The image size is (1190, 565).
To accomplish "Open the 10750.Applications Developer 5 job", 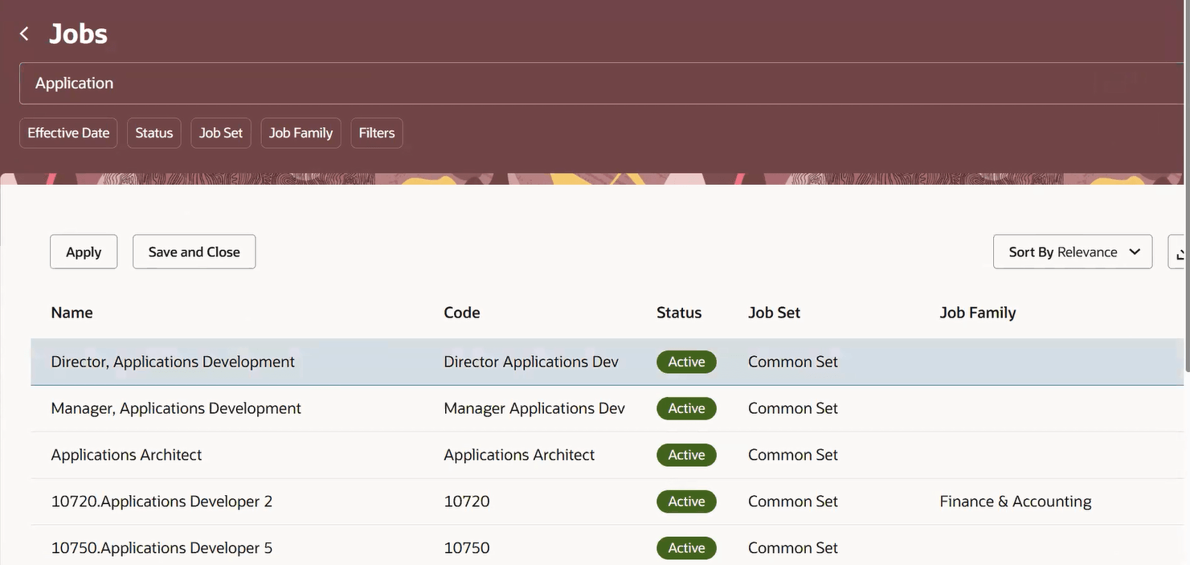I will pos(162,547).
